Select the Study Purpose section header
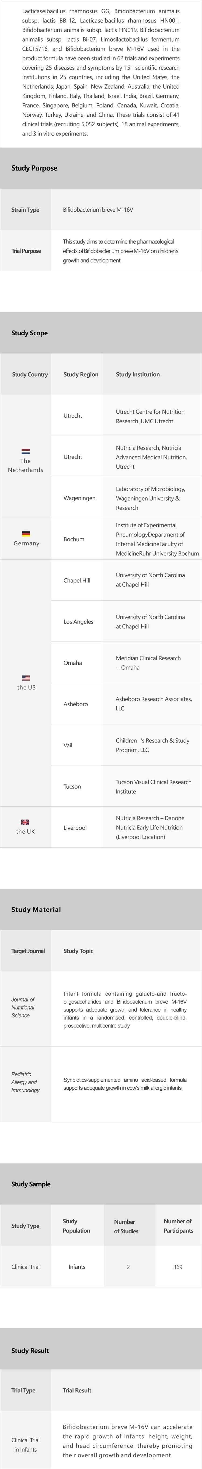 pyautogui.click(x=34, y=168)
